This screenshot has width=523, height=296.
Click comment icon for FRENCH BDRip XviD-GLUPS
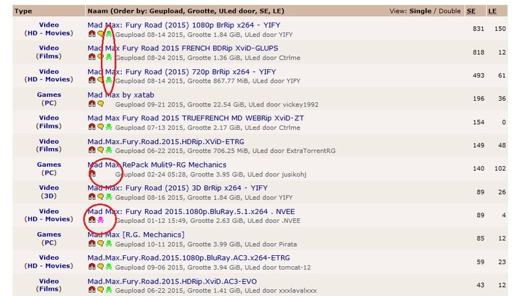(100, 57)
